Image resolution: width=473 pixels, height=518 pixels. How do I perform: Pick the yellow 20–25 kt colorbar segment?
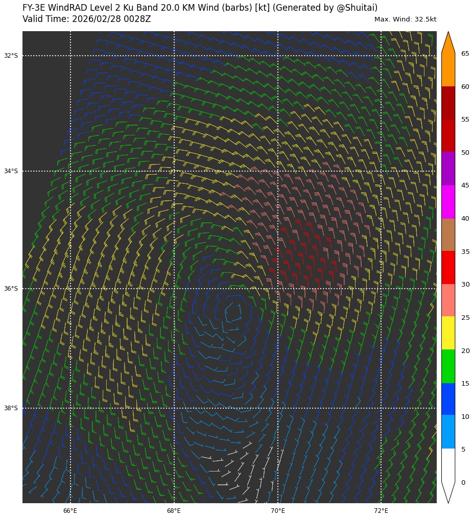[x=448, y=333]
